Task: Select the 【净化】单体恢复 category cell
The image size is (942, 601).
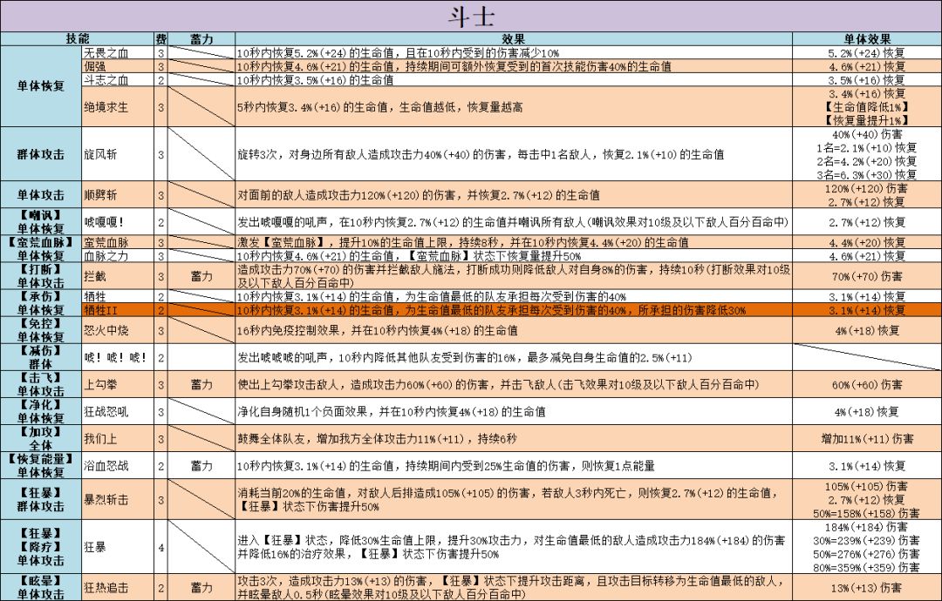Action: click(41, 411)
